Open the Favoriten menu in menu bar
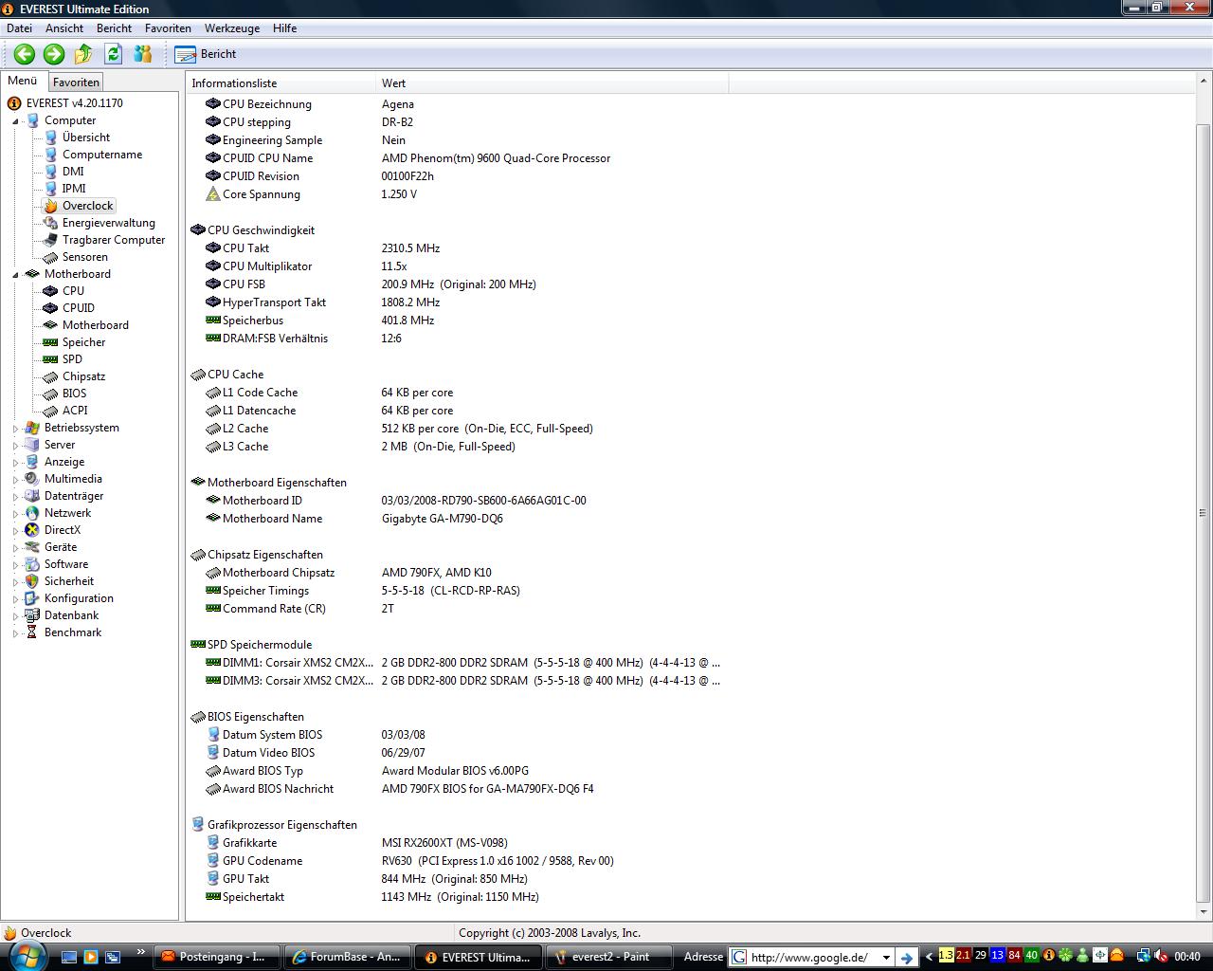The height and width of the screenshot is (971, 1213). pyautogui.click(x=168, y=28)
